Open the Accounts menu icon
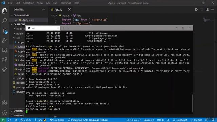The height and width of the screenshot is (122, 217). tap(4, 103)
